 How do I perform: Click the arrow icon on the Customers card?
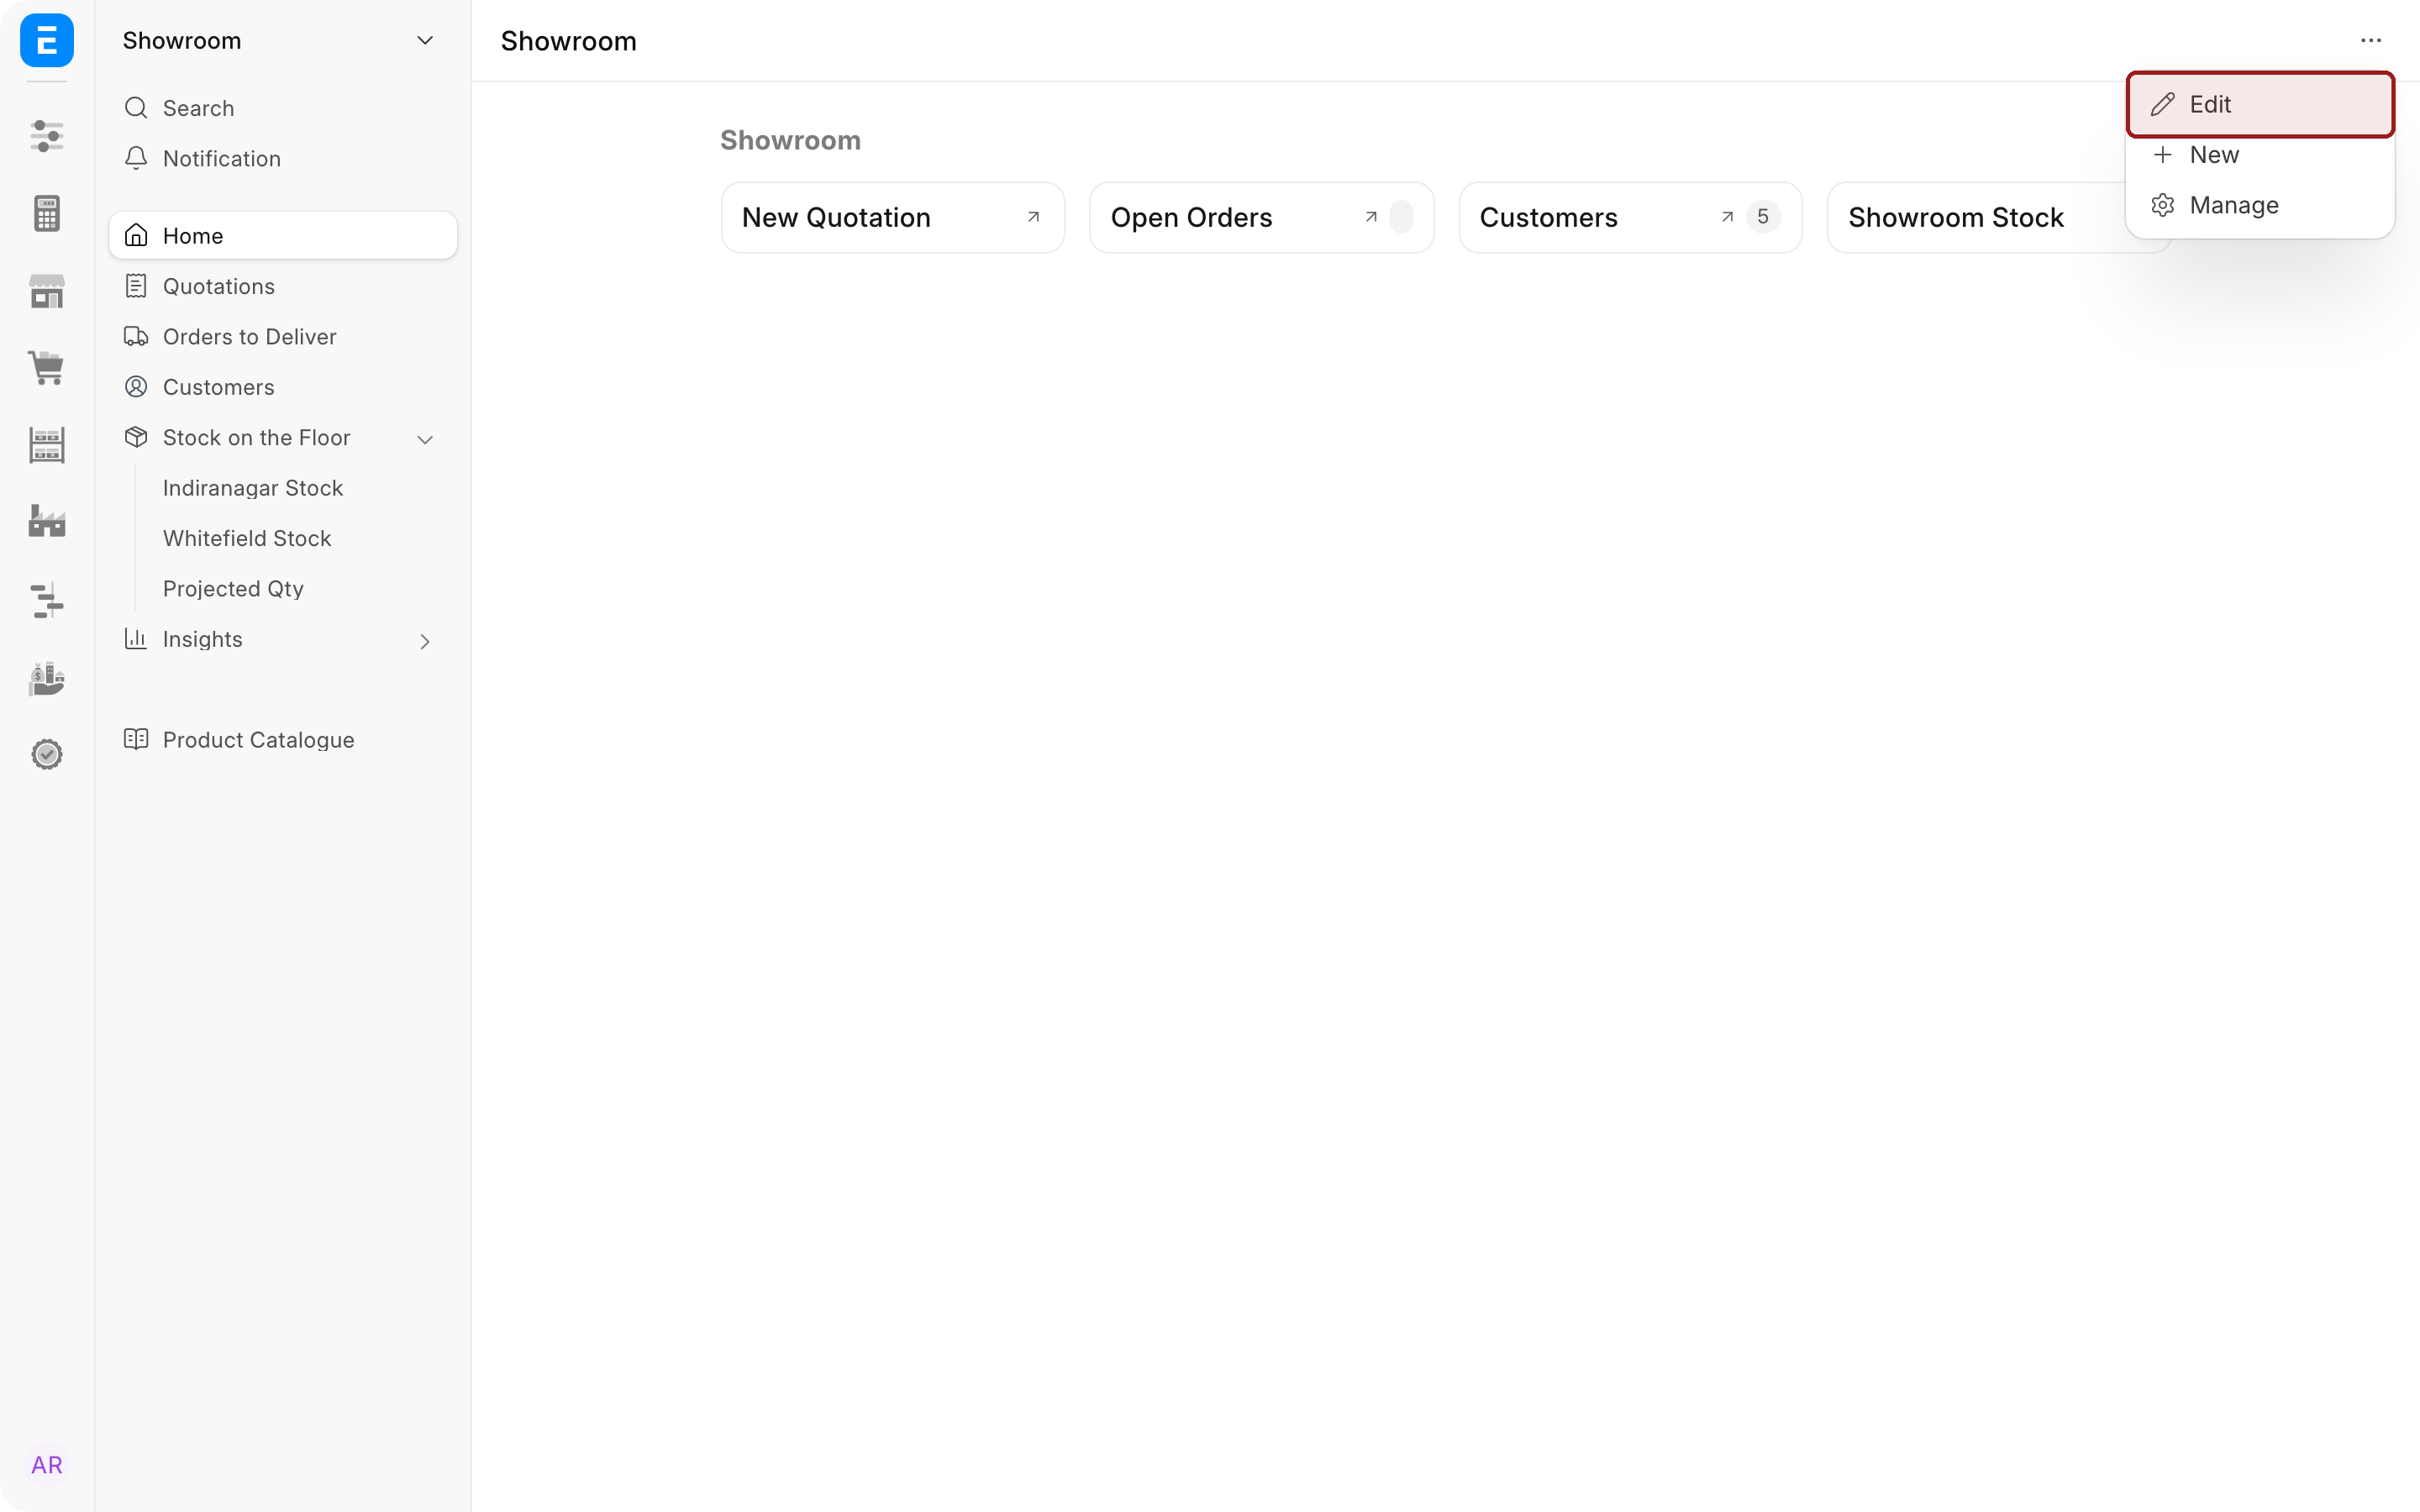tap(1727, 217)
